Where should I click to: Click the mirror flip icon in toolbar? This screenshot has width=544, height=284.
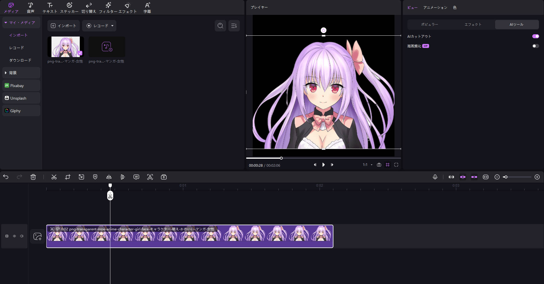pos(109,177)
